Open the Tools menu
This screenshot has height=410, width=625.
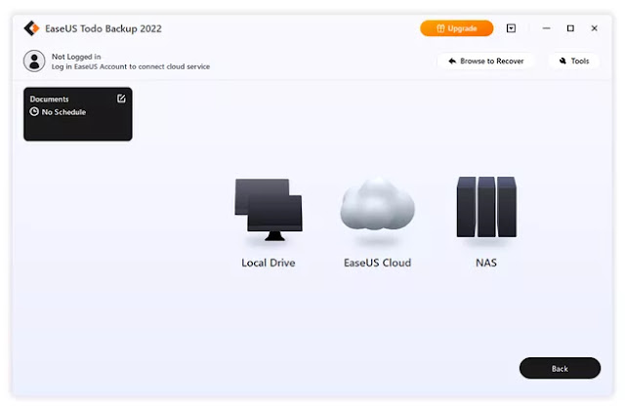(574, 61)
